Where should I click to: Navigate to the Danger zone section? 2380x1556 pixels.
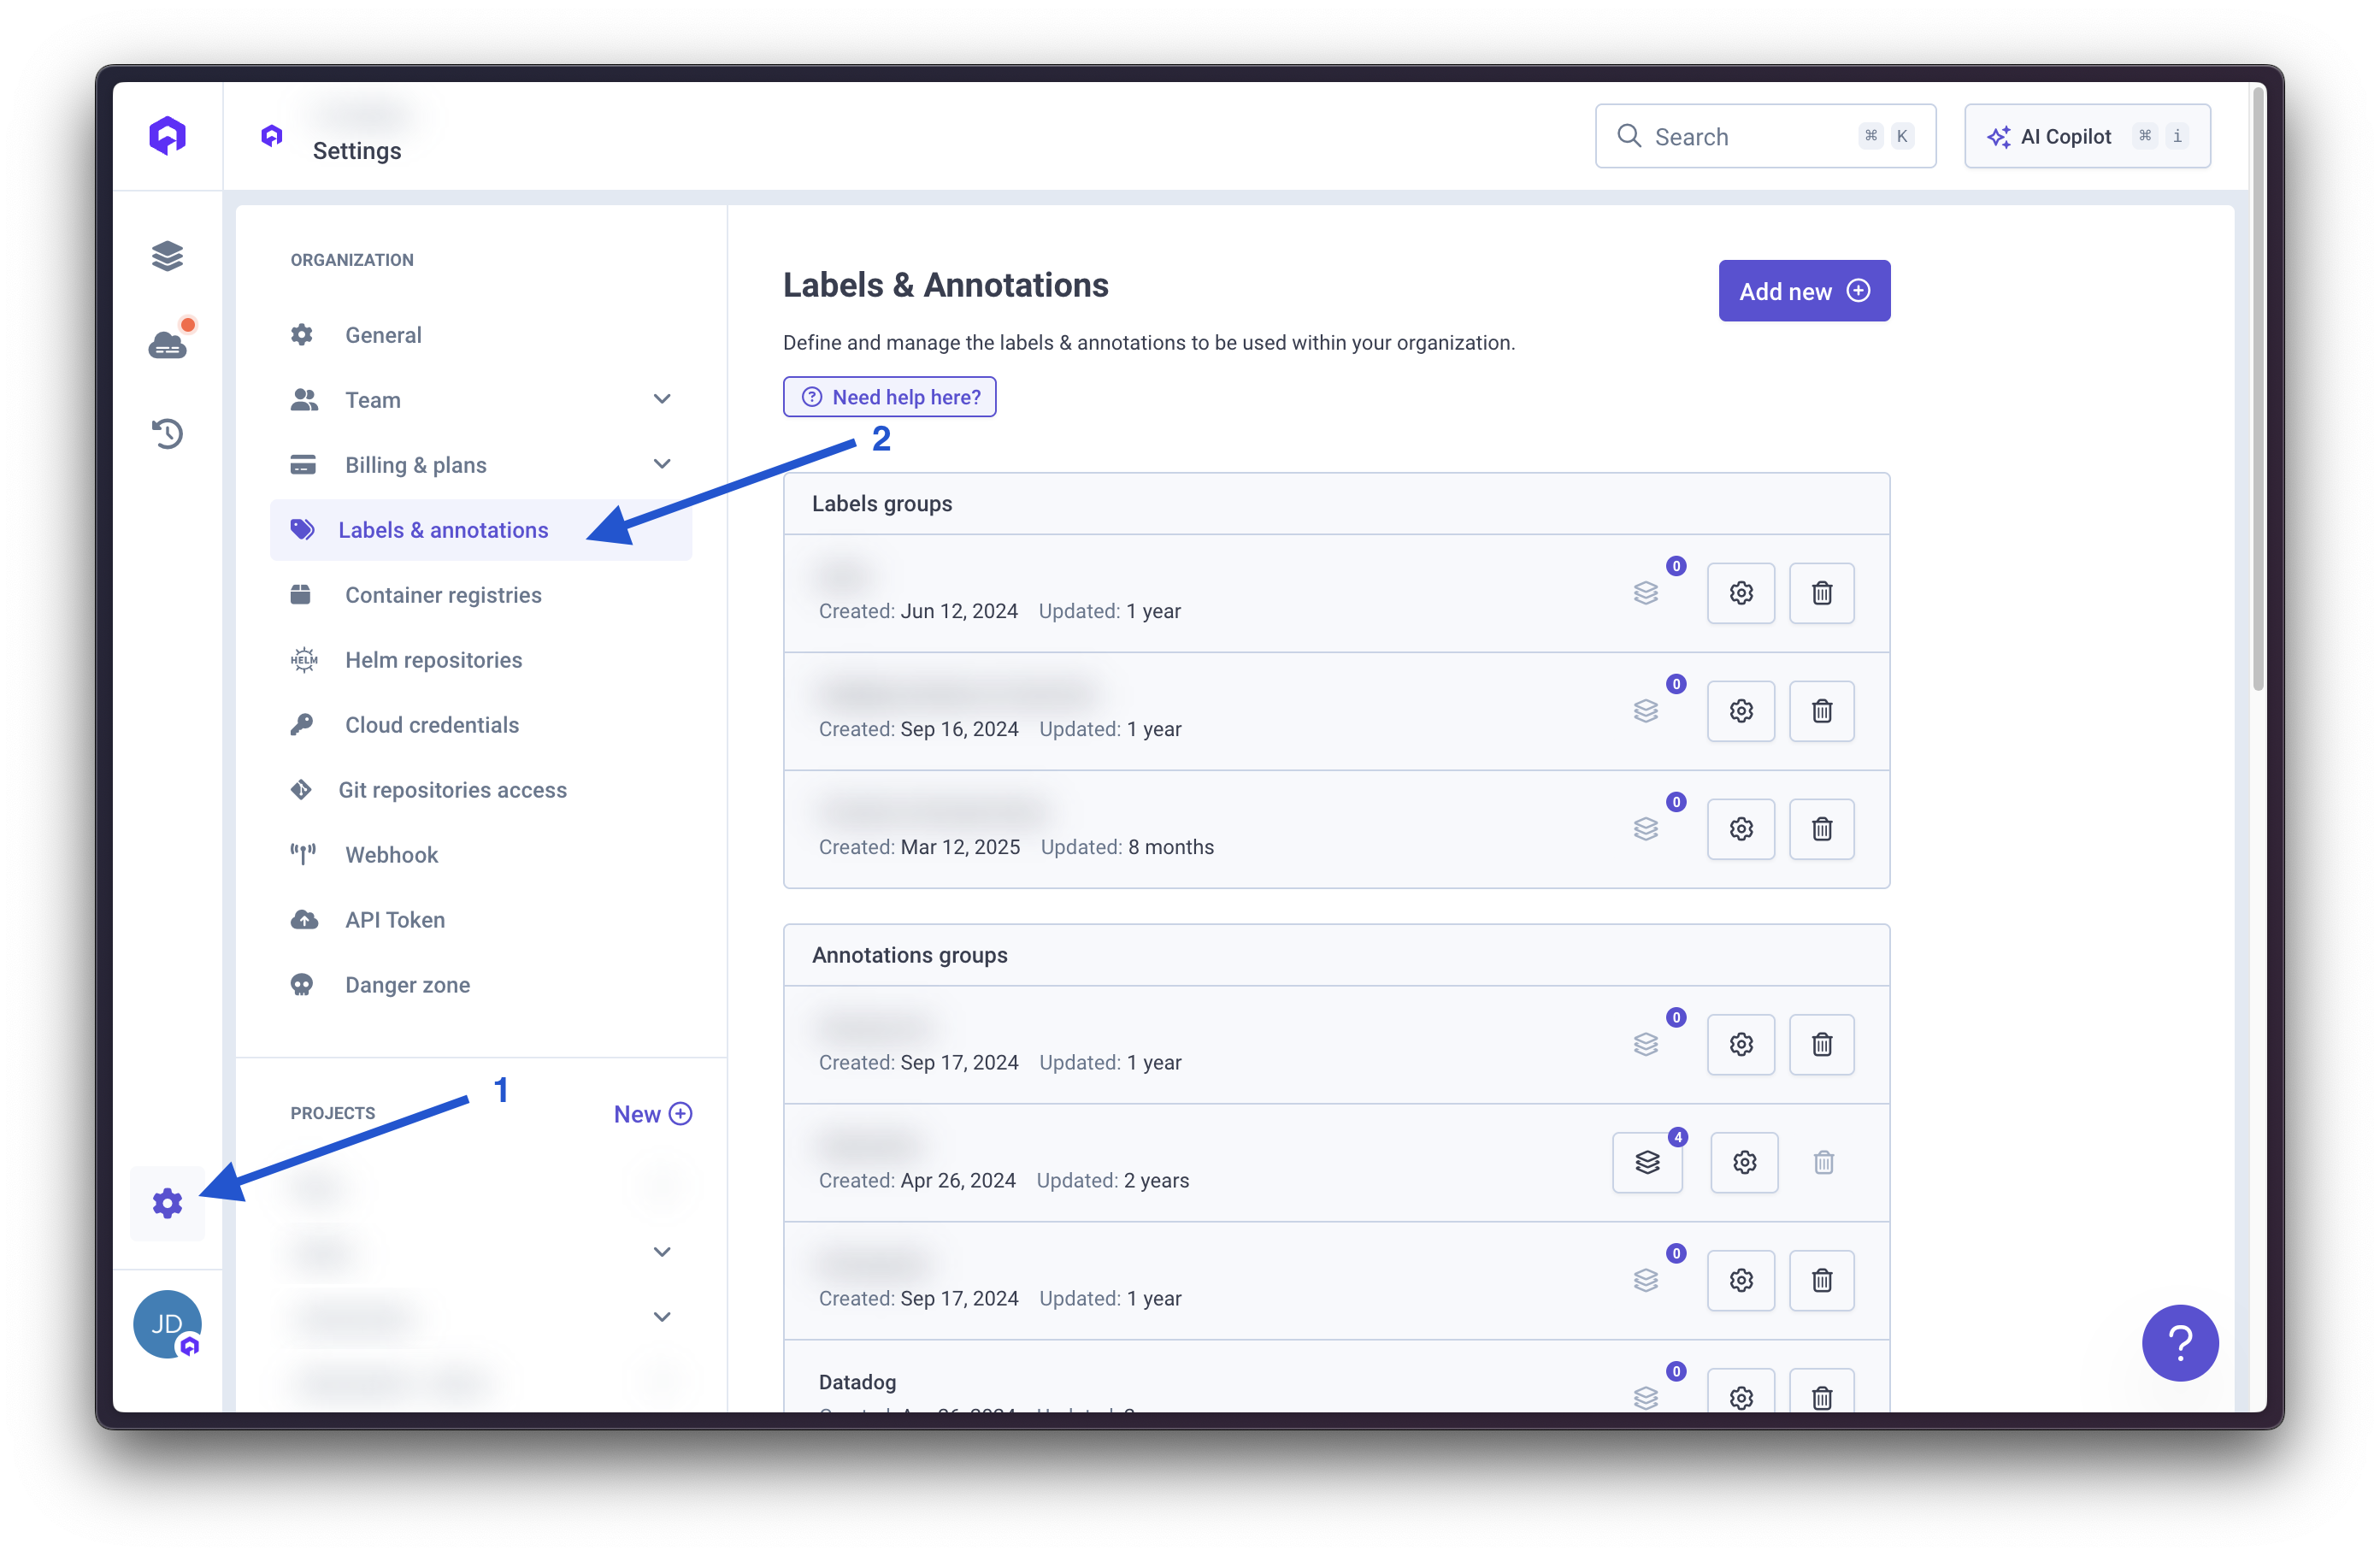[406, 984]
